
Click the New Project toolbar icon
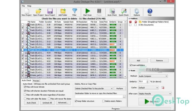coord(27,11)
